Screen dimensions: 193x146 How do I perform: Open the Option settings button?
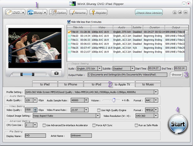click(58, 13)
